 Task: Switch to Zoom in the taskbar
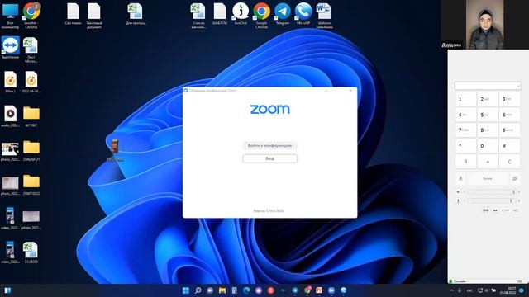[x=331, y=290]
